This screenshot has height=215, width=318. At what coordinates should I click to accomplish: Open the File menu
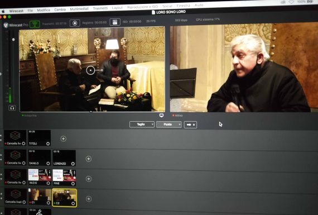30,11
